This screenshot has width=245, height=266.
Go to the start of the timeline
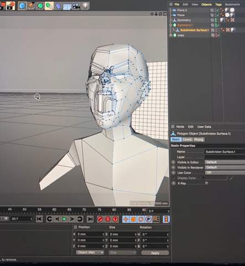tap(39, 219)
